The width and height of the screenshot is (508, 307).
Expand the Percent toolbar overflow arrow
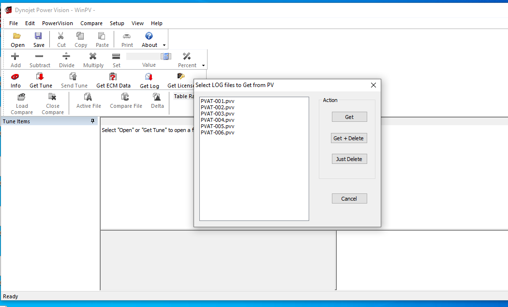(203, 66)
